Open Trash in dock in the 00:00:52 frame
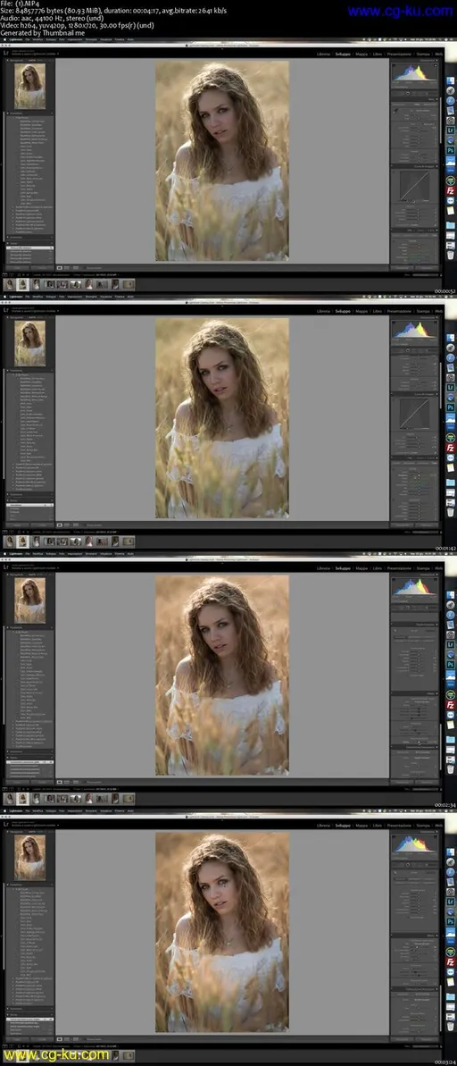Viewport: 457px width, 1066px height. click(450, 255)
